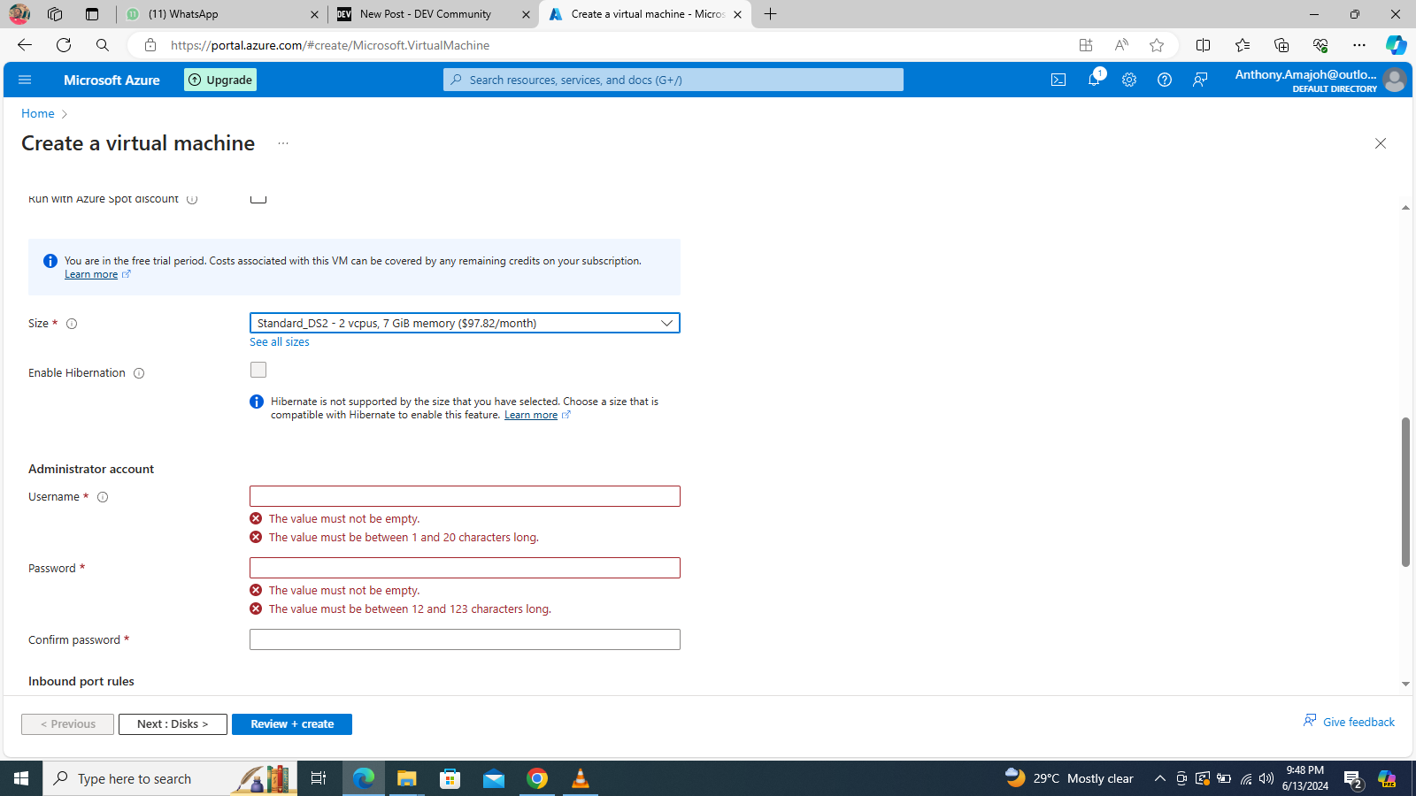Click the Azure search resources box
Screen dimensions: 1416x796
click(673, 80)
